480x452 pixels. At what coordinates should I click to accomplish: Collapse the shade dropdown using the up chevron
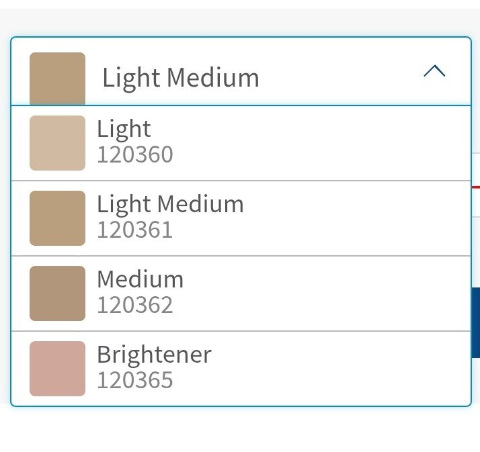[434, 71]
